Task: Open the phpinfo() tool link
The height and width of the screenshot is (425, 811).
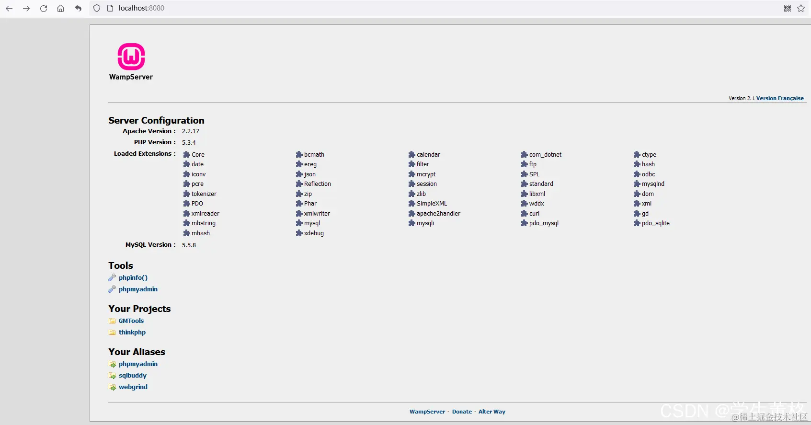Action: coord(133,277)
